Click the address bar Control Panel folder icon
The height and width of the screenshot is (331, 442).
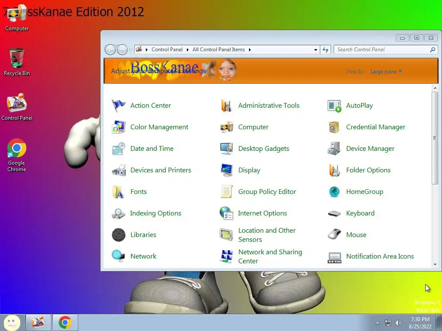[x=139, y=50]
